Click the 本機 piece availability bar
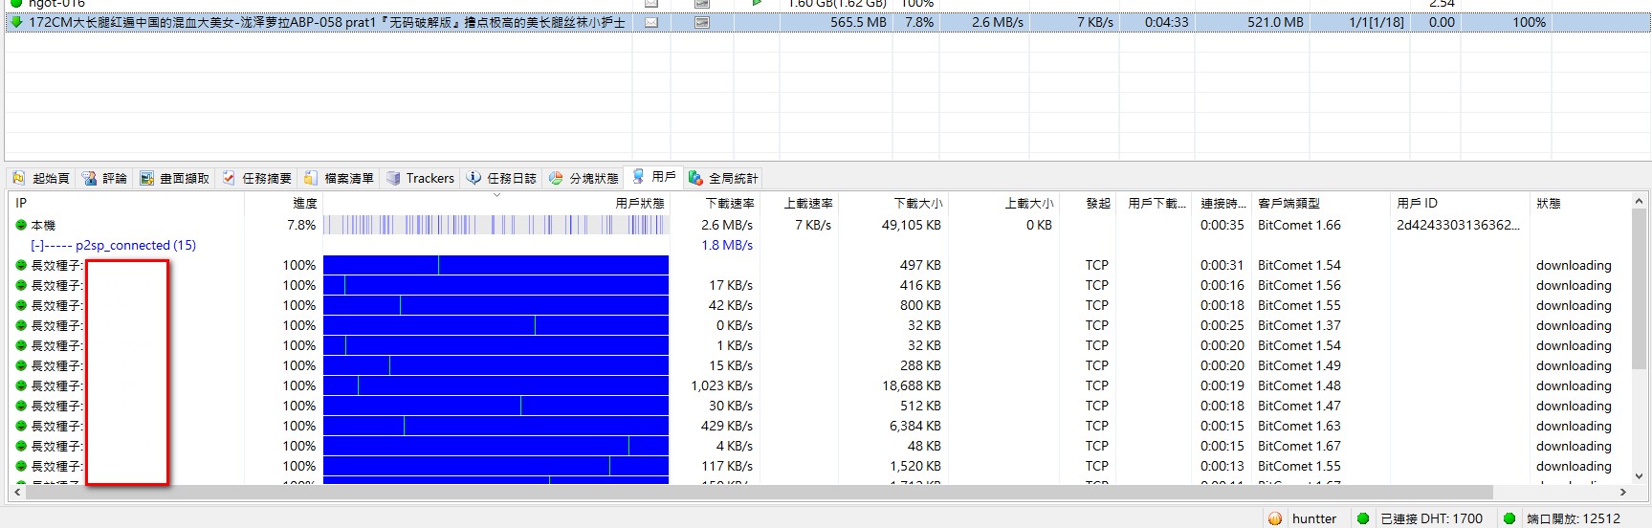This screenshot has height=528, width=1652. (496, 225)
